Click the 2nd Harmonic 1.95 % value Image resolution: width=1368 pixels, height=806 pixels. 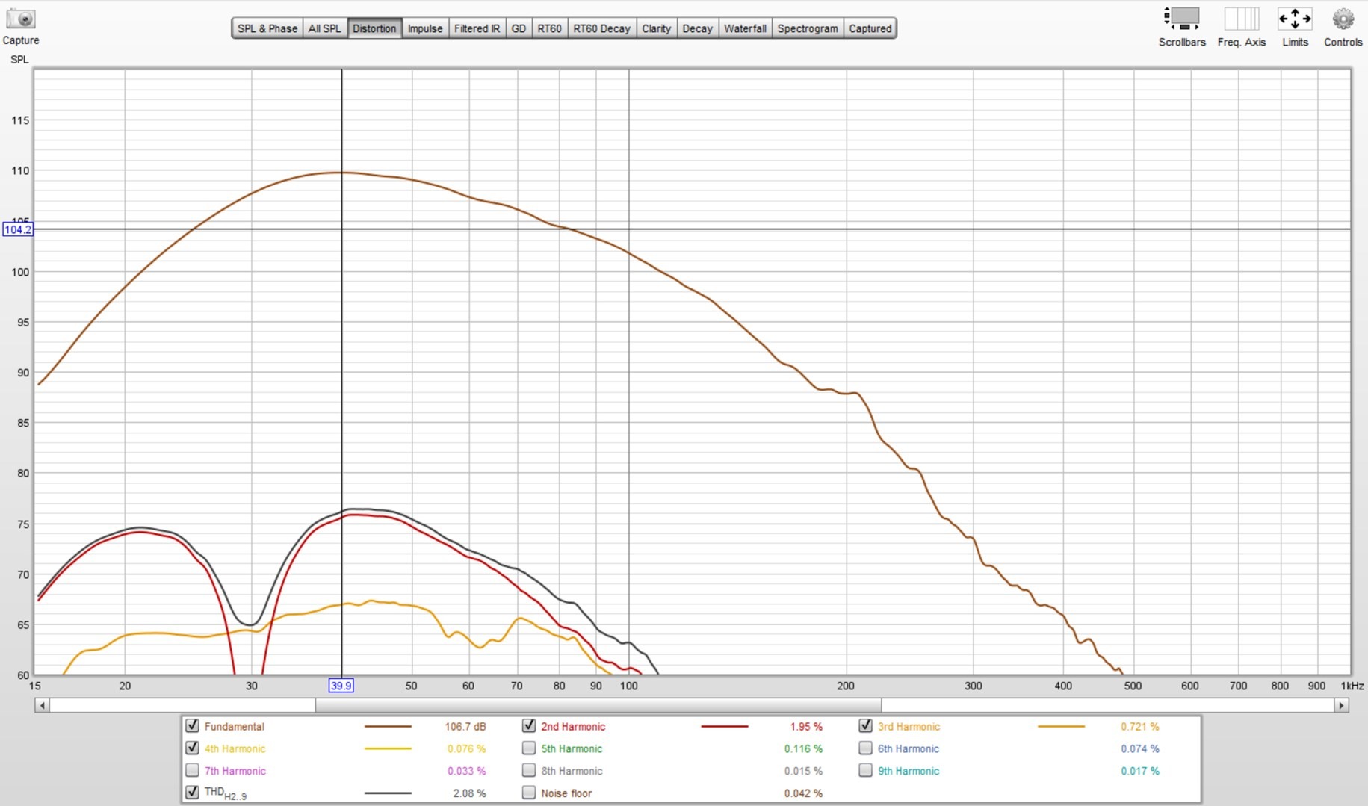(x=805, y=726)
